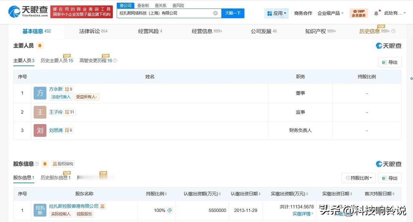Open 王子伶 profile link
413x222 pixels.
pos(56,112)
